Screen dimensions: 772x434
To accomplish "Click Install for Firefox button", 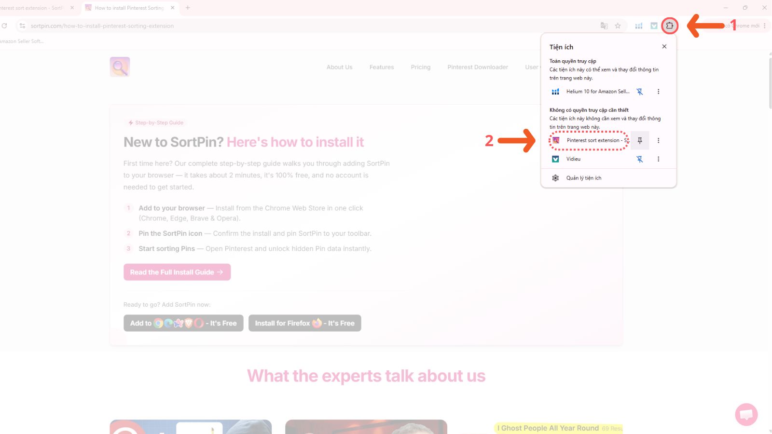I will (305, 323).
